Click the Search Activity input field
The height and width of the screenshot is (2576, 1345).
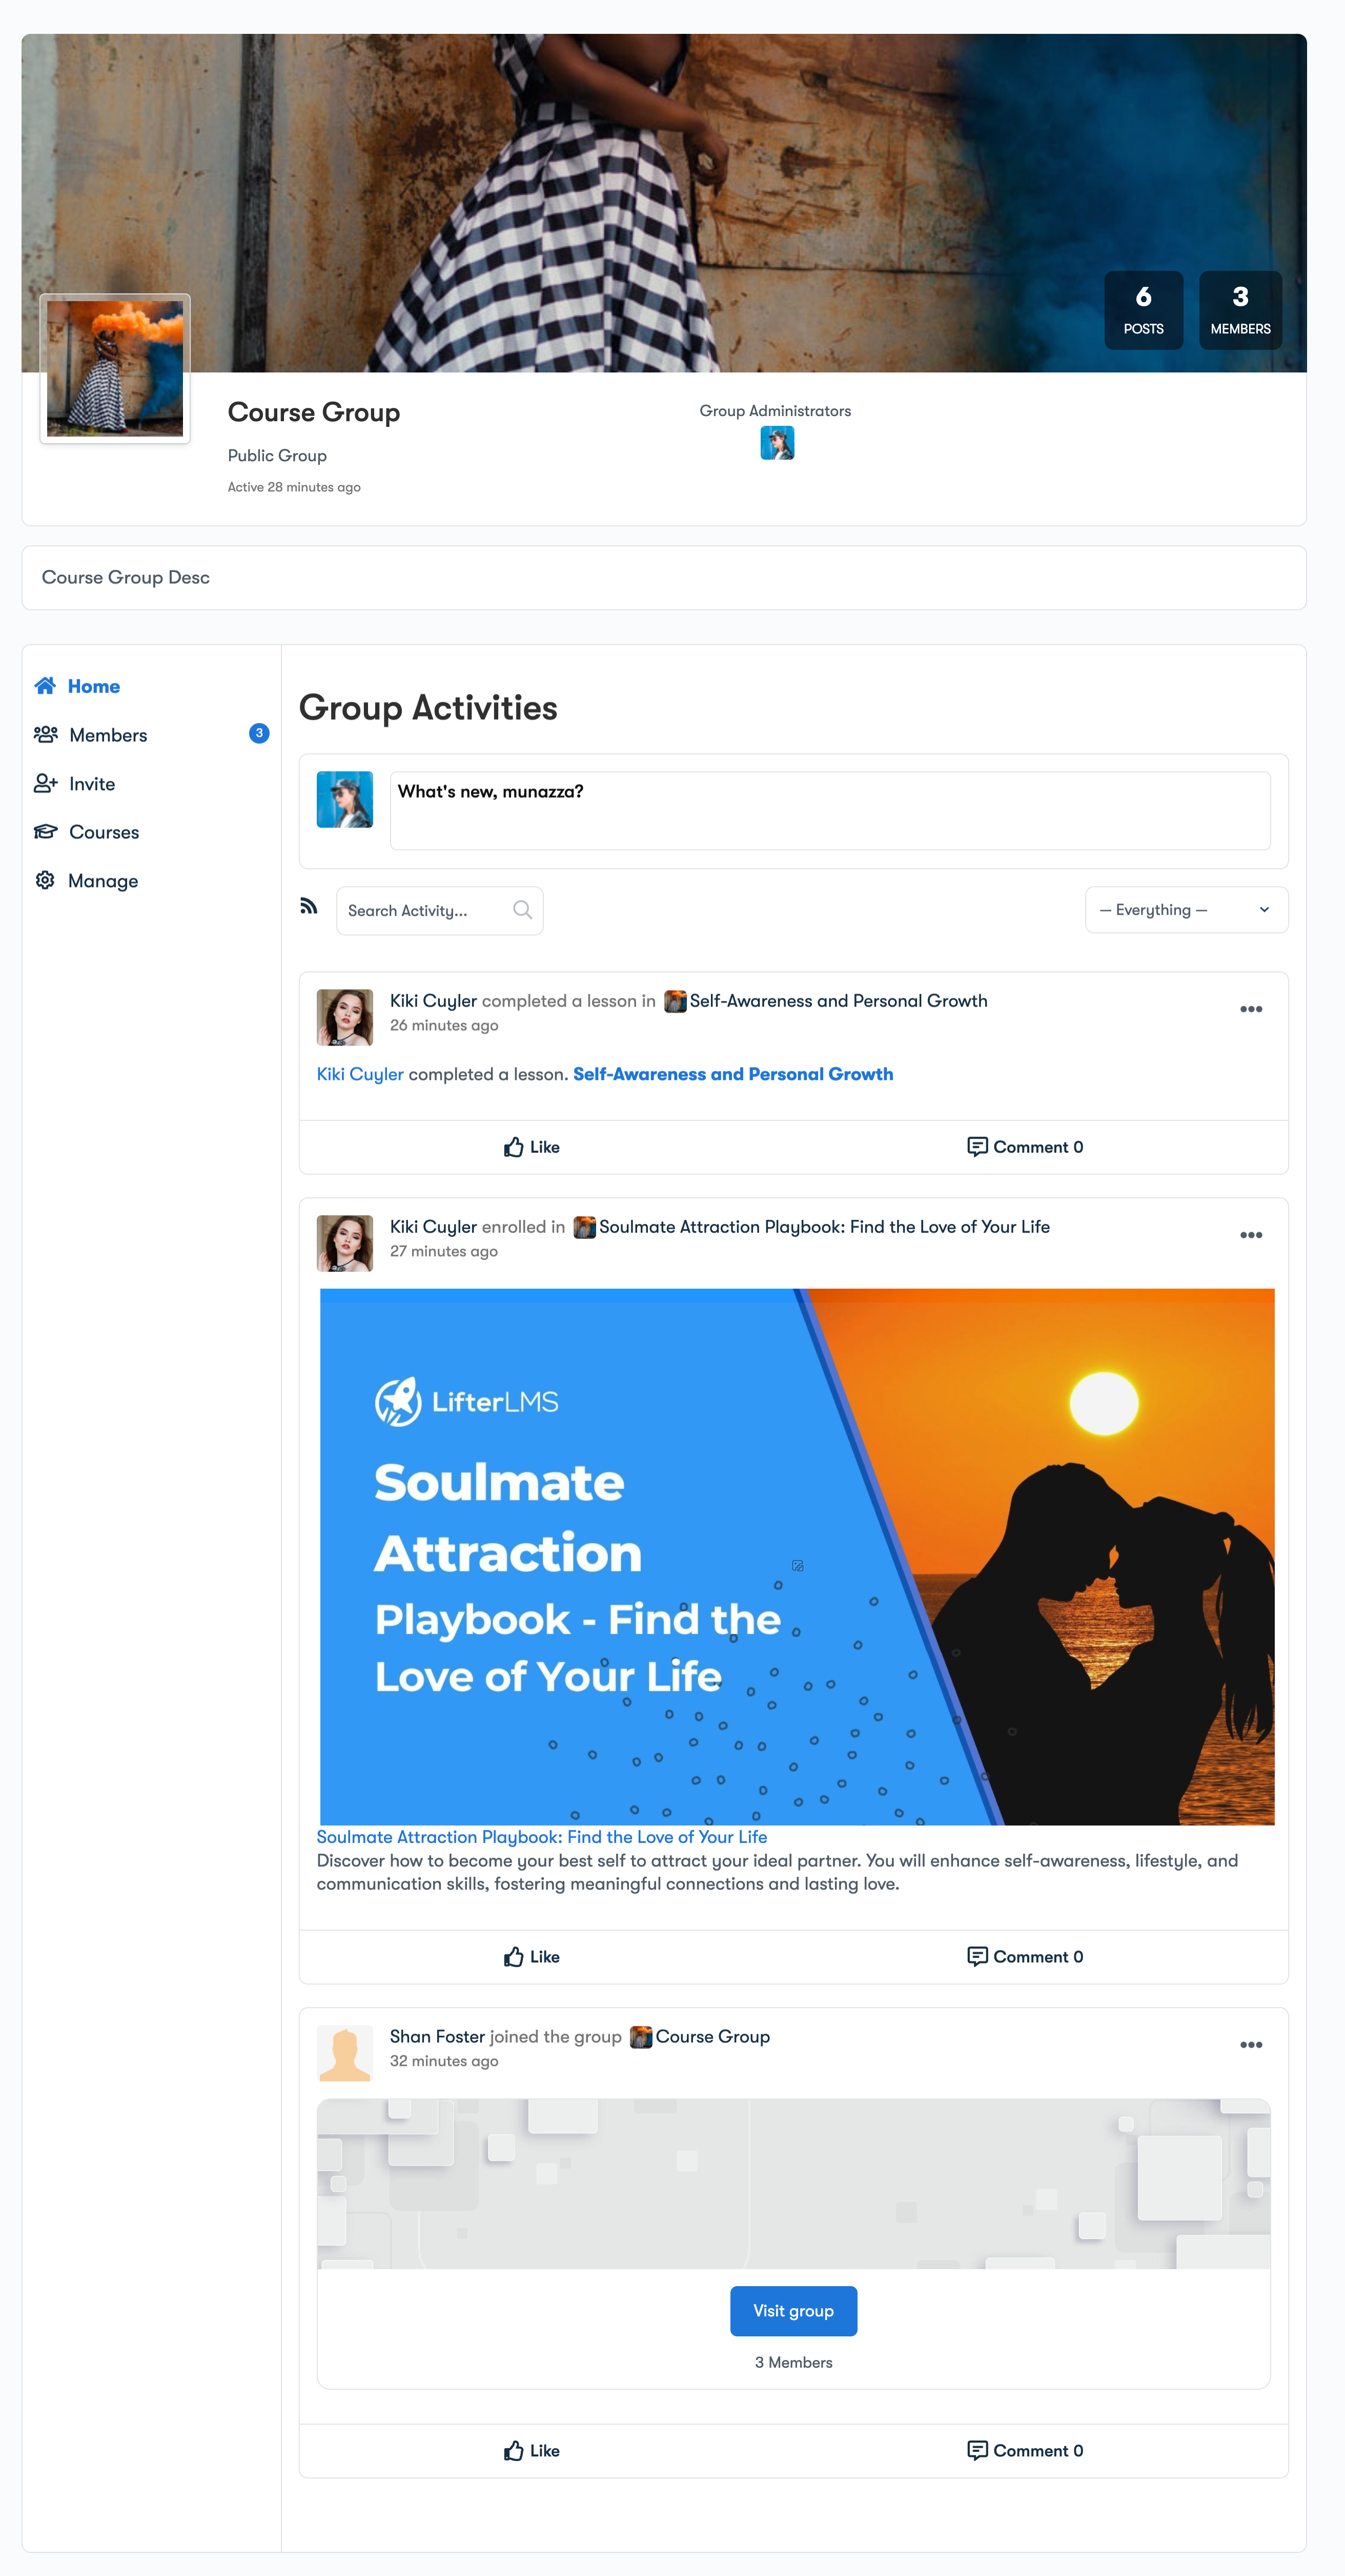pyautogui.click(x=440, y=911)
